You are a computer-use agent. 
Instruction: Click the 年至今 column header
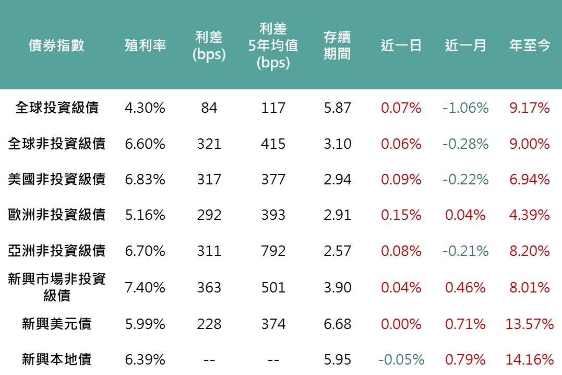pyautogui.click(x=529, y=45)
